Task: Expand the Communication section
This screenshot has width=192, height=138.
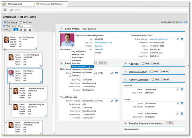Action: (126, 72)
